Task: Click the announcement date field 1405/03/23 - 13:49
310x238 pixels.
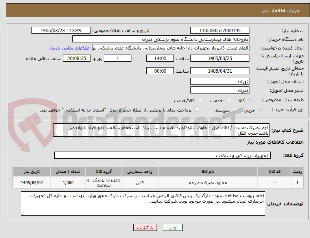Action: 61,30
